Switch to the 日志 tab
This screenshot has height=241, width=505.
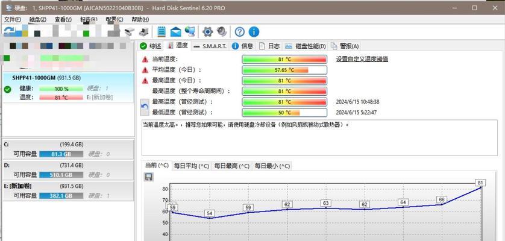270,46
